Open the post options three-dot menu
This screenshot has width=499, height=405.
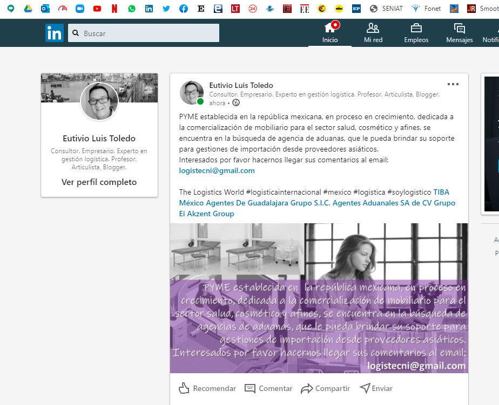click(453, 84)
